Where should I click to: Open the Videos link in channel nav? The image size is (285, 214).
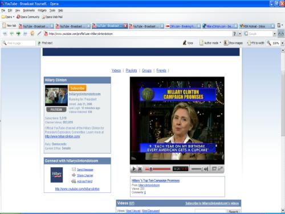click(x=116, y=70)
